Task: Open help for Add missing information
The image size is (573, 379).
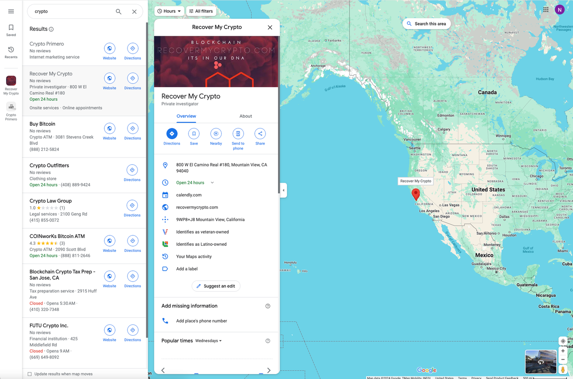Action: click(268, 306)
